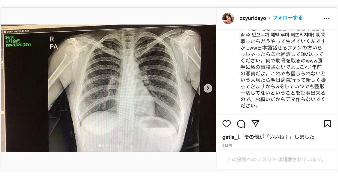Share post using paper plane icon
This screenshot has height=177, width=338.
pos(255,124)
